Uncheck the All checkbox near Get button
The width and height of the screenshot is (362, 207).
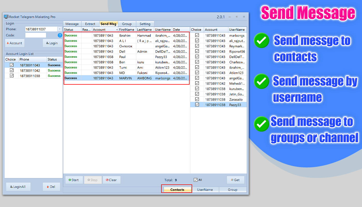tap(195, 180)
